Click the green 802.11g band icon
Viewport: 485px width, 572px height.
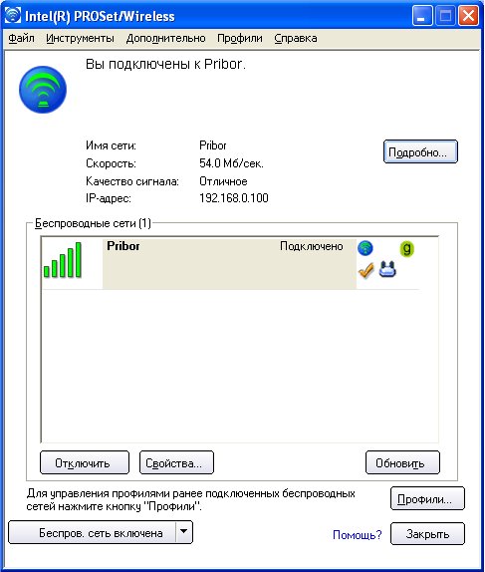point(407,249)
